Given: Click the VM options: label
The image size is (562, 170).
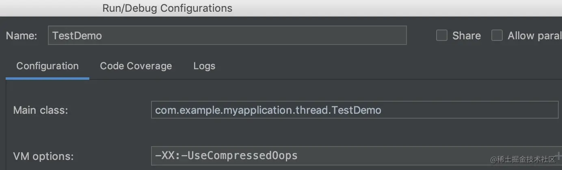Looking at the screenshot, I should point(43,156).
